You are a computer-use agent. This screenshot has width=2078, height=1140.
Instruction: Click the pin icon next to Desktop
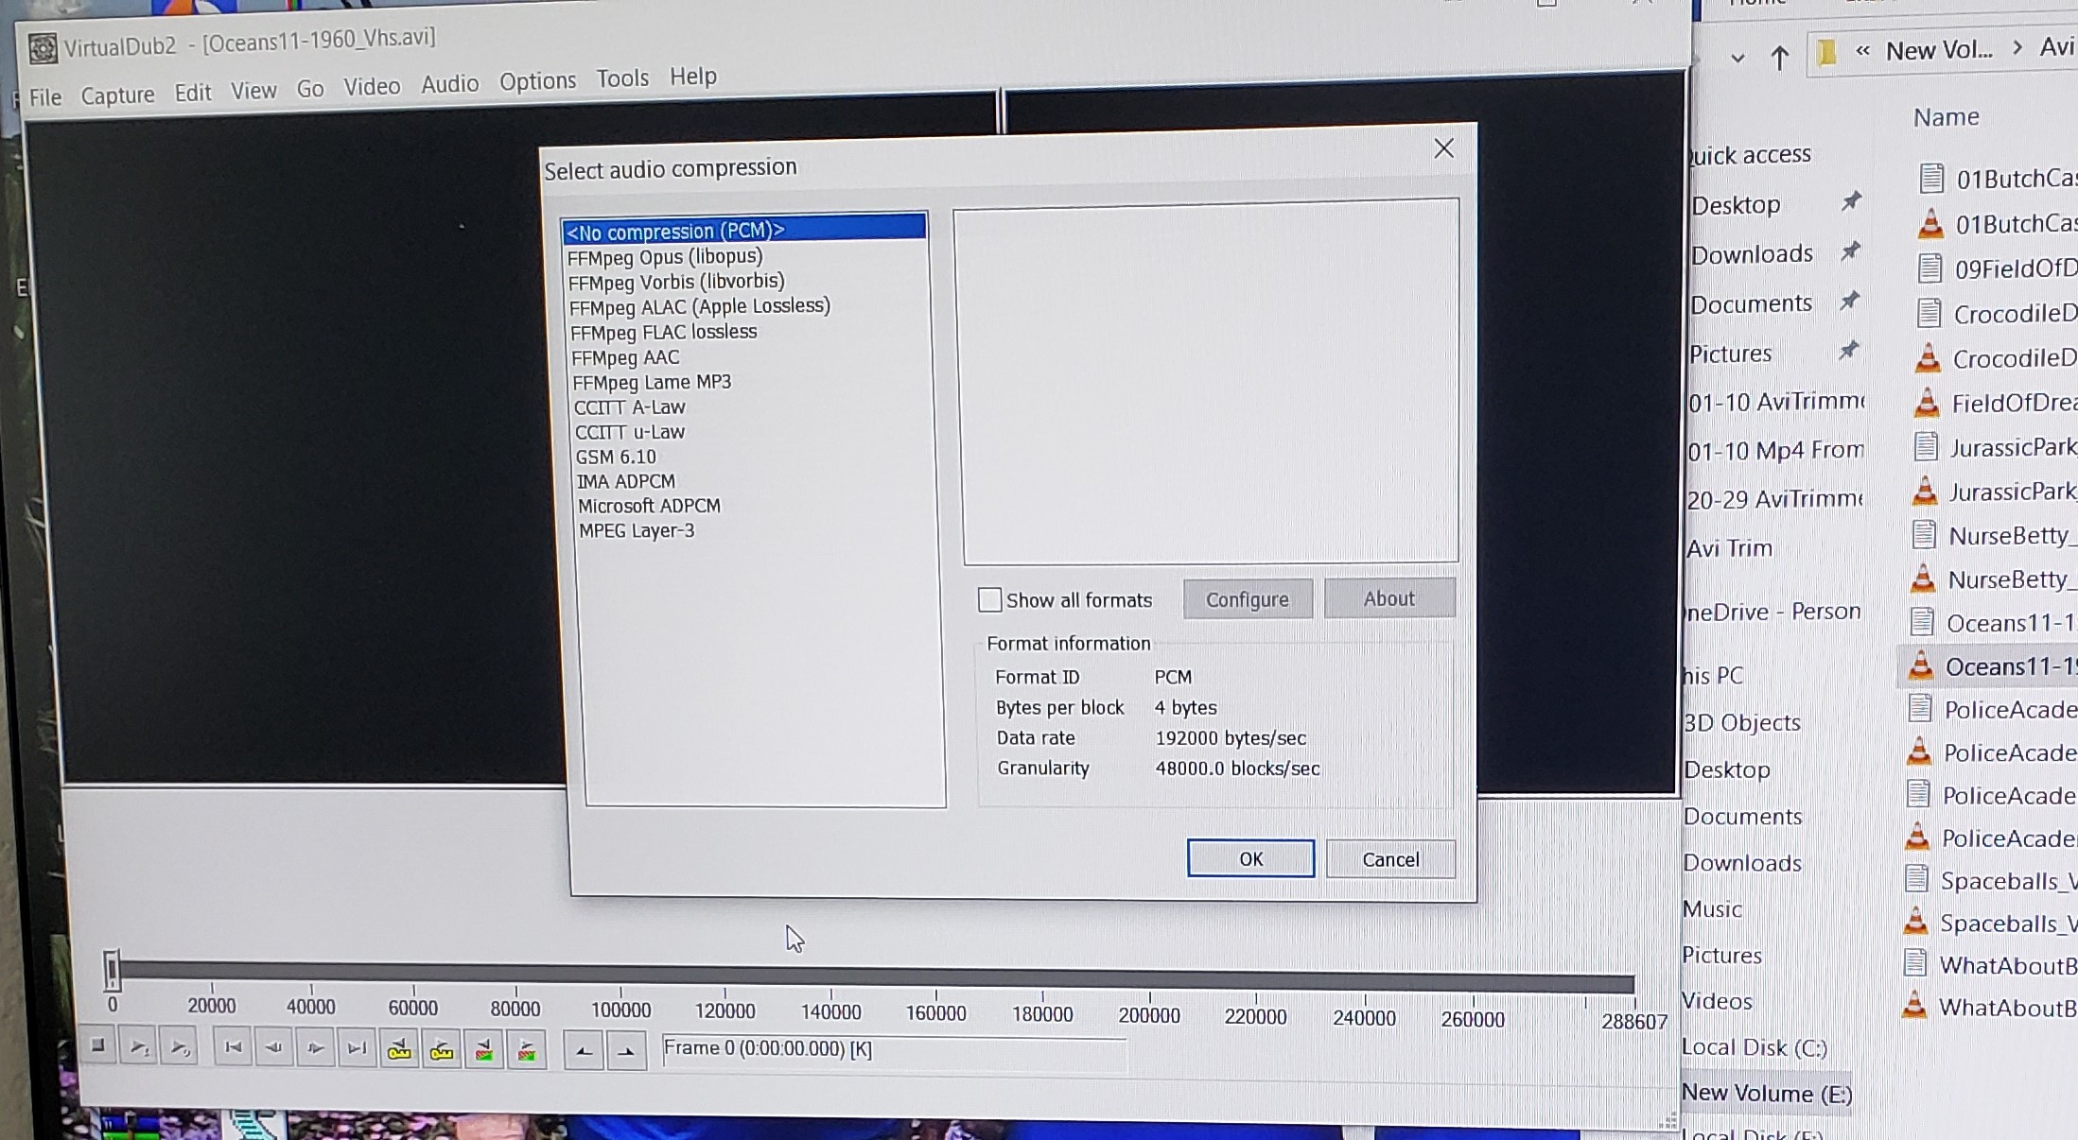tap(1851, 200)
